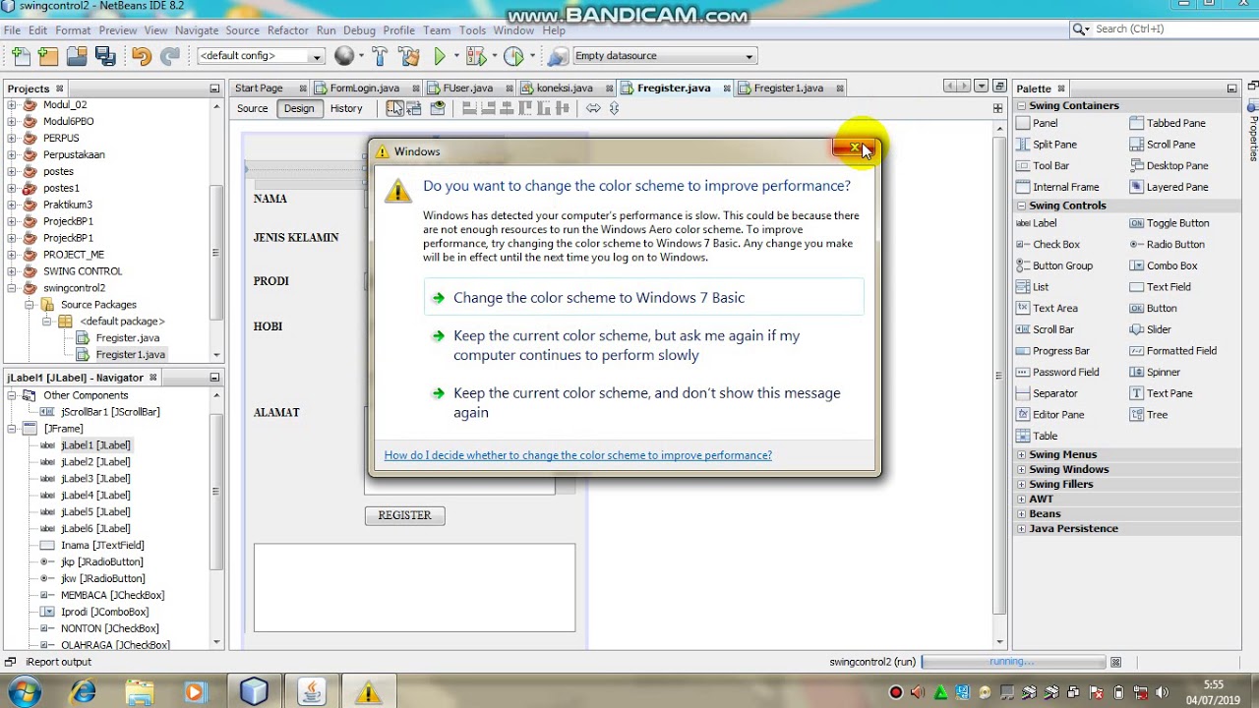1259x708 pixels.
Task: Click the Save All toolbar icon
Action: pos(105,56)
